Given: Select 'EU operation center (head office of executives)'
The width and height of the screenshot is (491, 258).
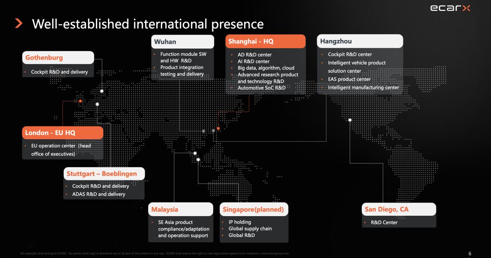Looking at the screenshot, I should 61,150.
